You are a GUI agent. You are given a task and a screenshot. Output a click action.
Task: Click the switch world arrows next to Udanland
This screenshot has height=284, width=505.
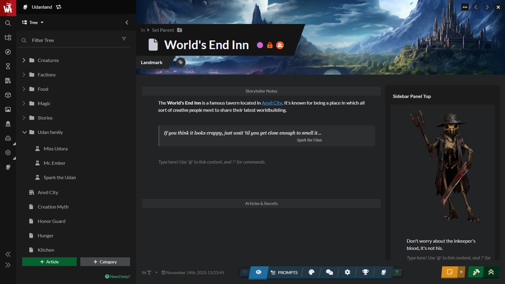[x=59, y=7]
